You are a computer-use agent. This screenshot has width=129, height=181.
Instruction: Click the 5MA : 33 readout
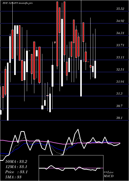click(x=13, y=177)
